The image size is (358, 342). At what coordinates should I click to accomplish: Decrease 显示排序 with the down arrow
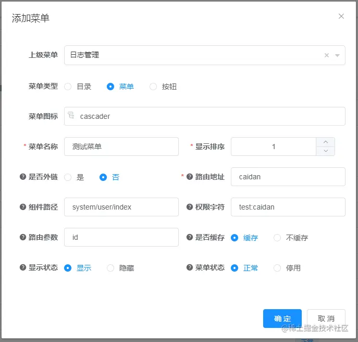[x=326, y=151]
